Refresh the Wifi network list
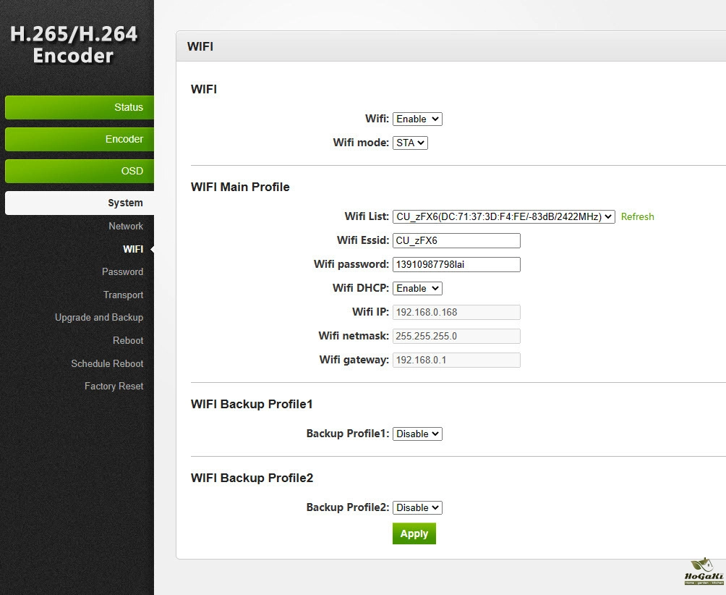 click(637, 216)
